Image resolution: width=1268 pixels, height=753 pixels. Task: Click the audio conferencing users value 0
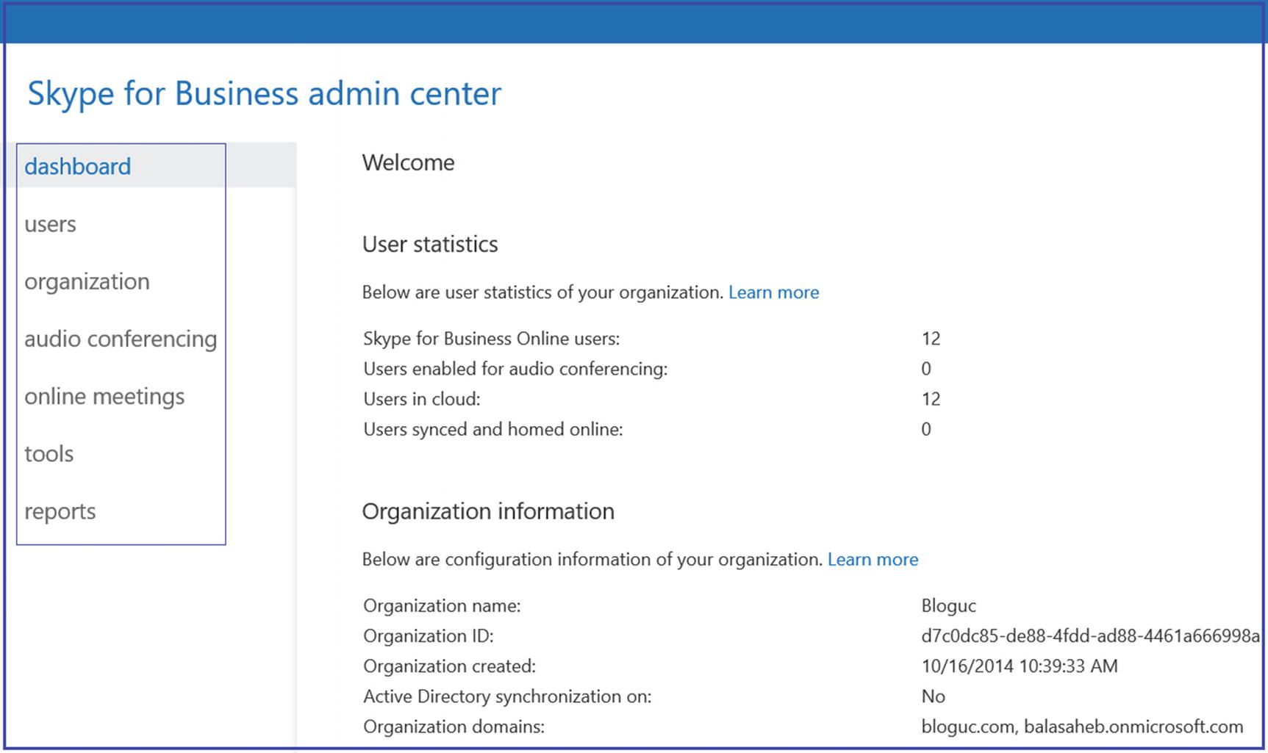coord(926,369)
